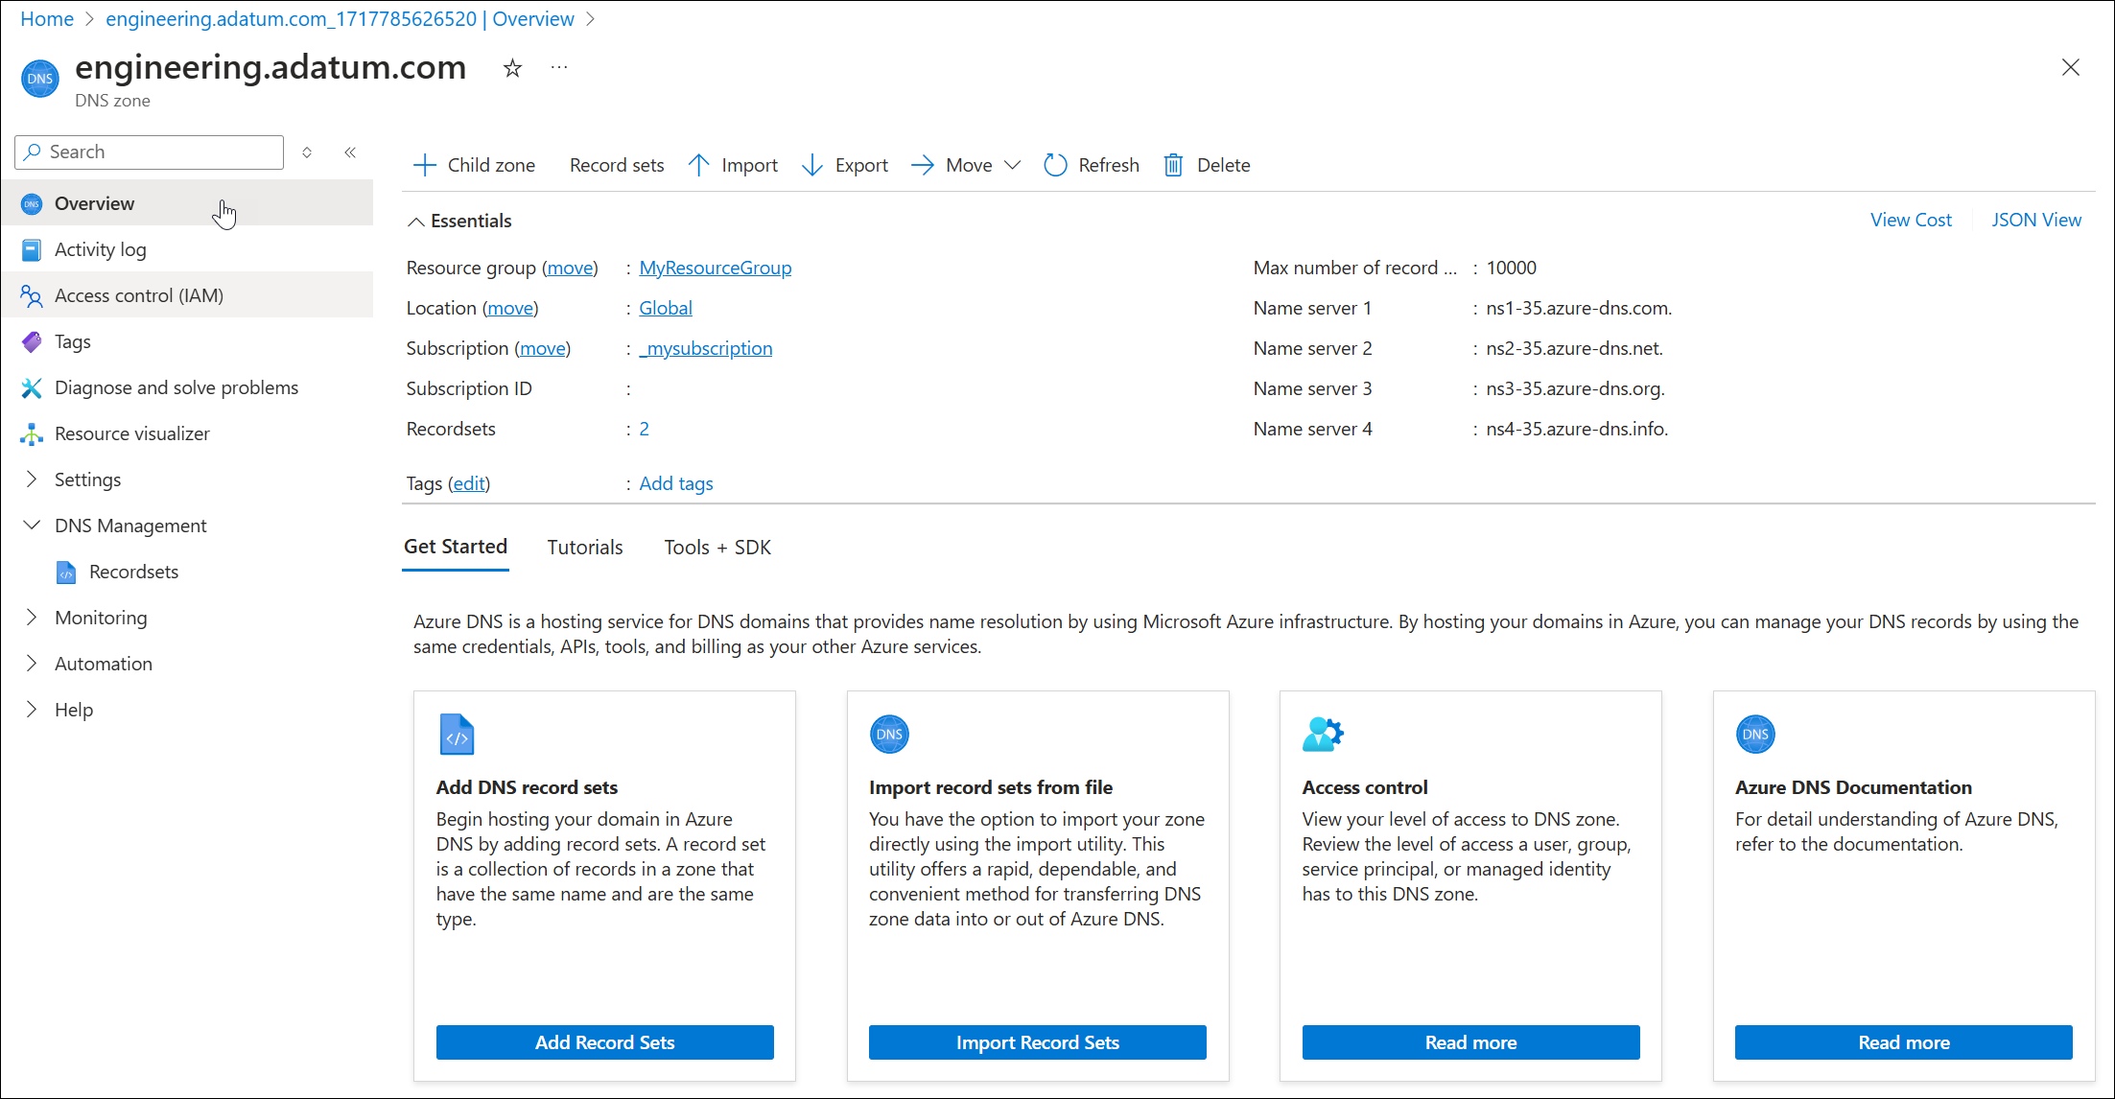Image resolution: width=2115 pixels, height=1099 pixels.
Task: Click the Export down-arrow icon
Action: pyautogui.click(x=812, y=165)
